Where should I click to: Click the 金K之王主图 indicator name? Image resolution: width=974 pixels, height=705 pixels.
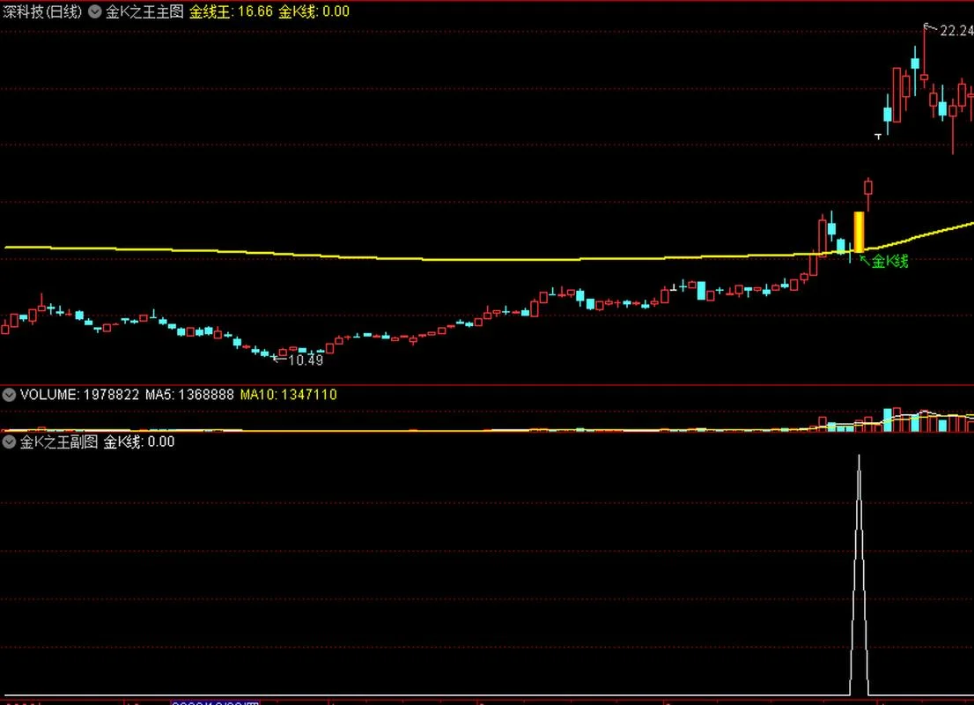coord(144,11)
